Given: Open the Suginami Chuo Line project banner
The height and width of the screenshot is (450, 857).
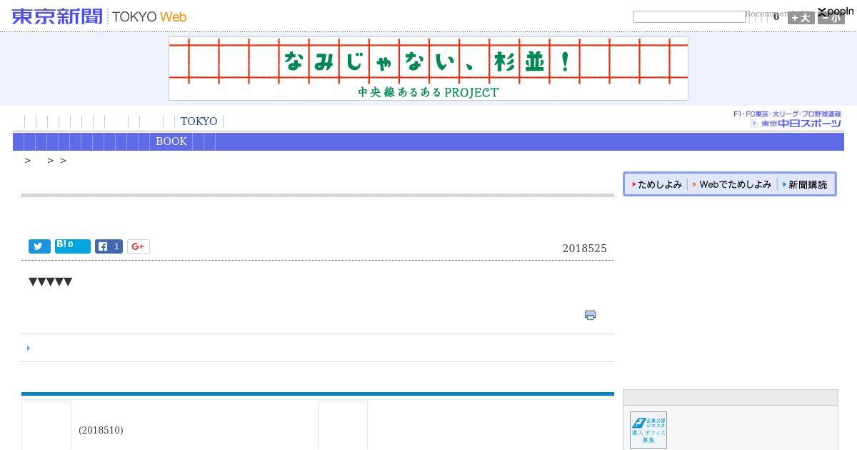Looking at the screenshot, I should 428,69.
